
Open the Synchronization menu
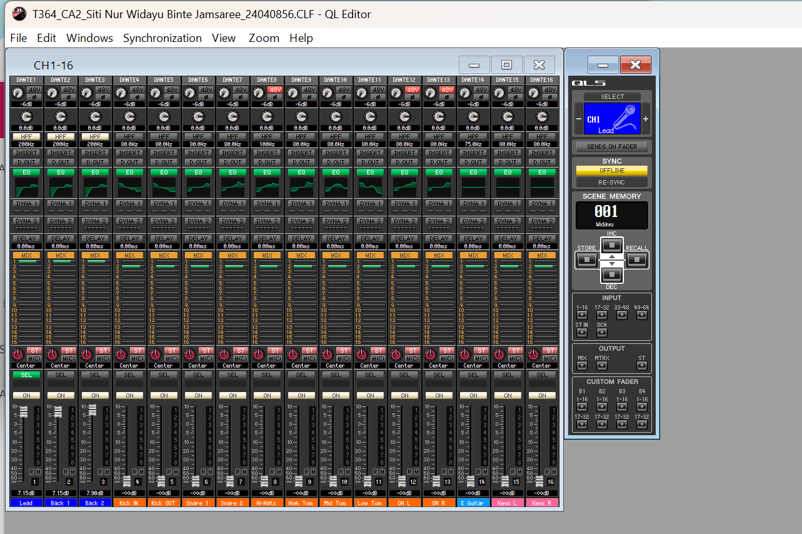tap(162, 38)
